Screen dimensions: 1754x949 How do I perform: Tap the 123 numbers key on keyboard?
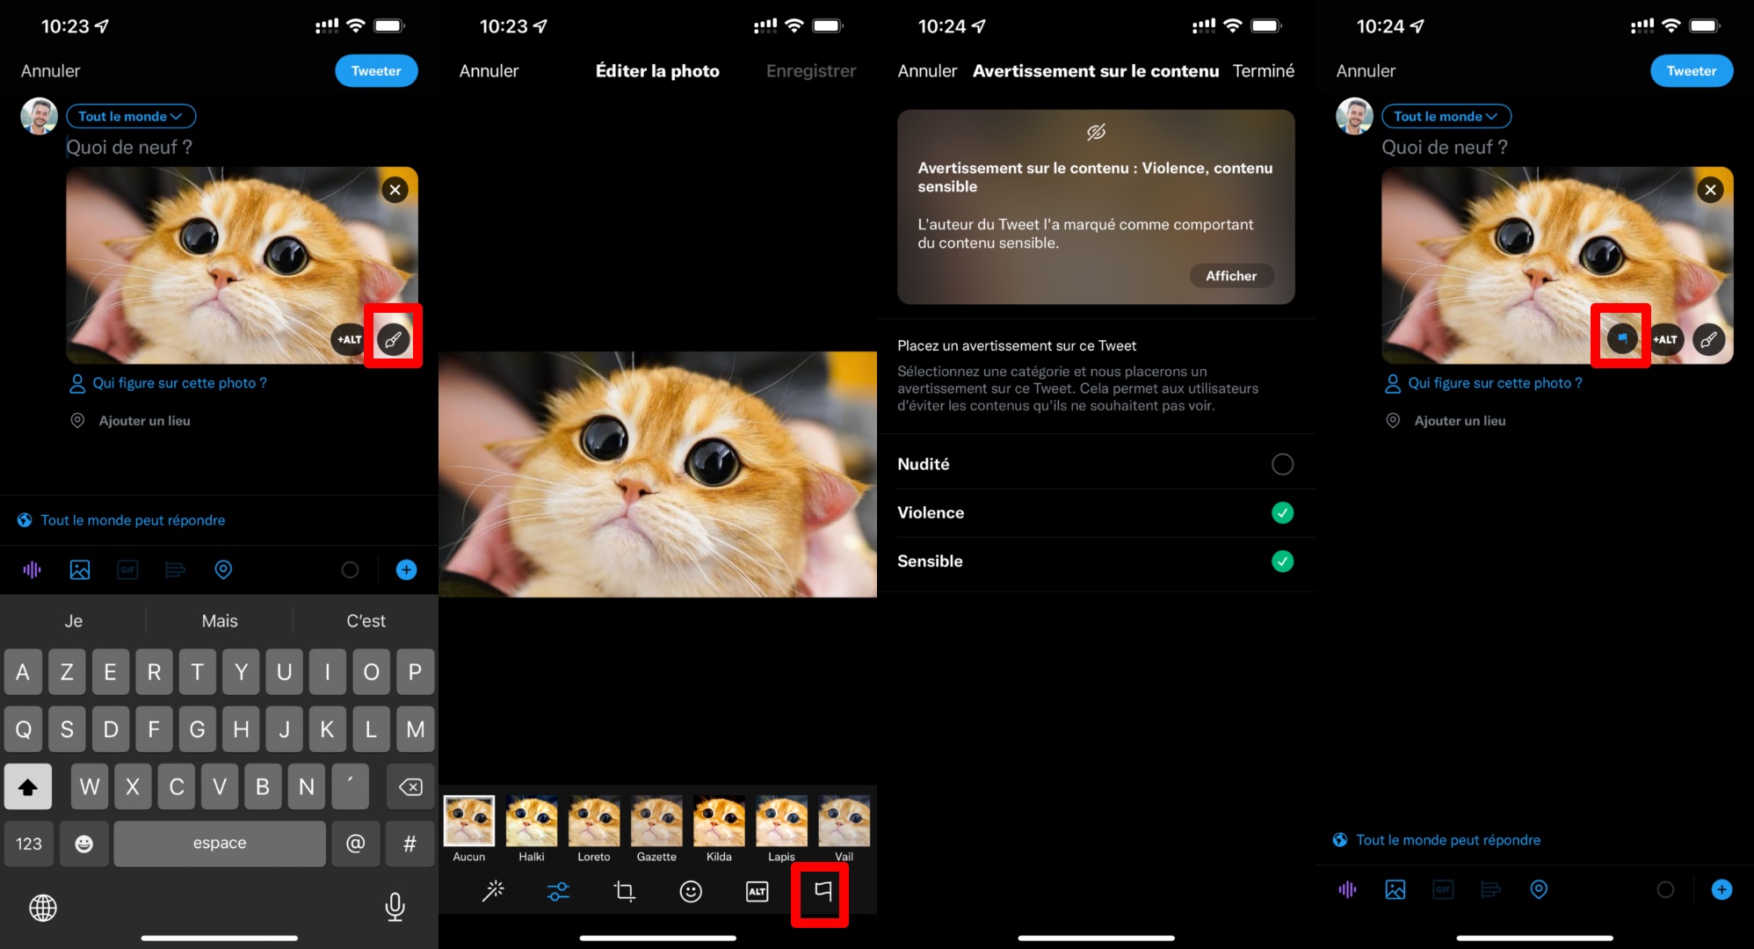point(28,844)
